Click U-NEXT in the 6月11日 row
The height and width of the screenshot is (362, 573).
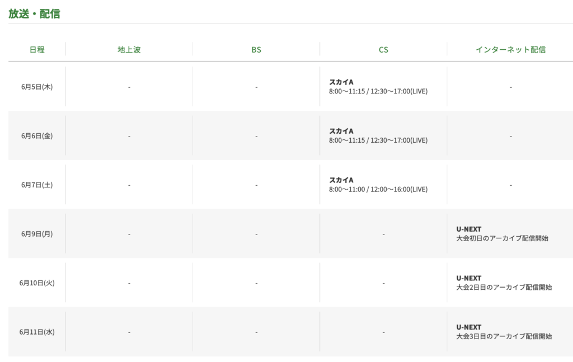pyautogui.click(x=469, y=327)
